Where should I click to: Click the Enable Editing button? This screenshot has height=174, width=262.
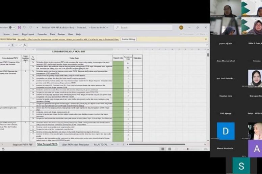[x=128, y=39]
